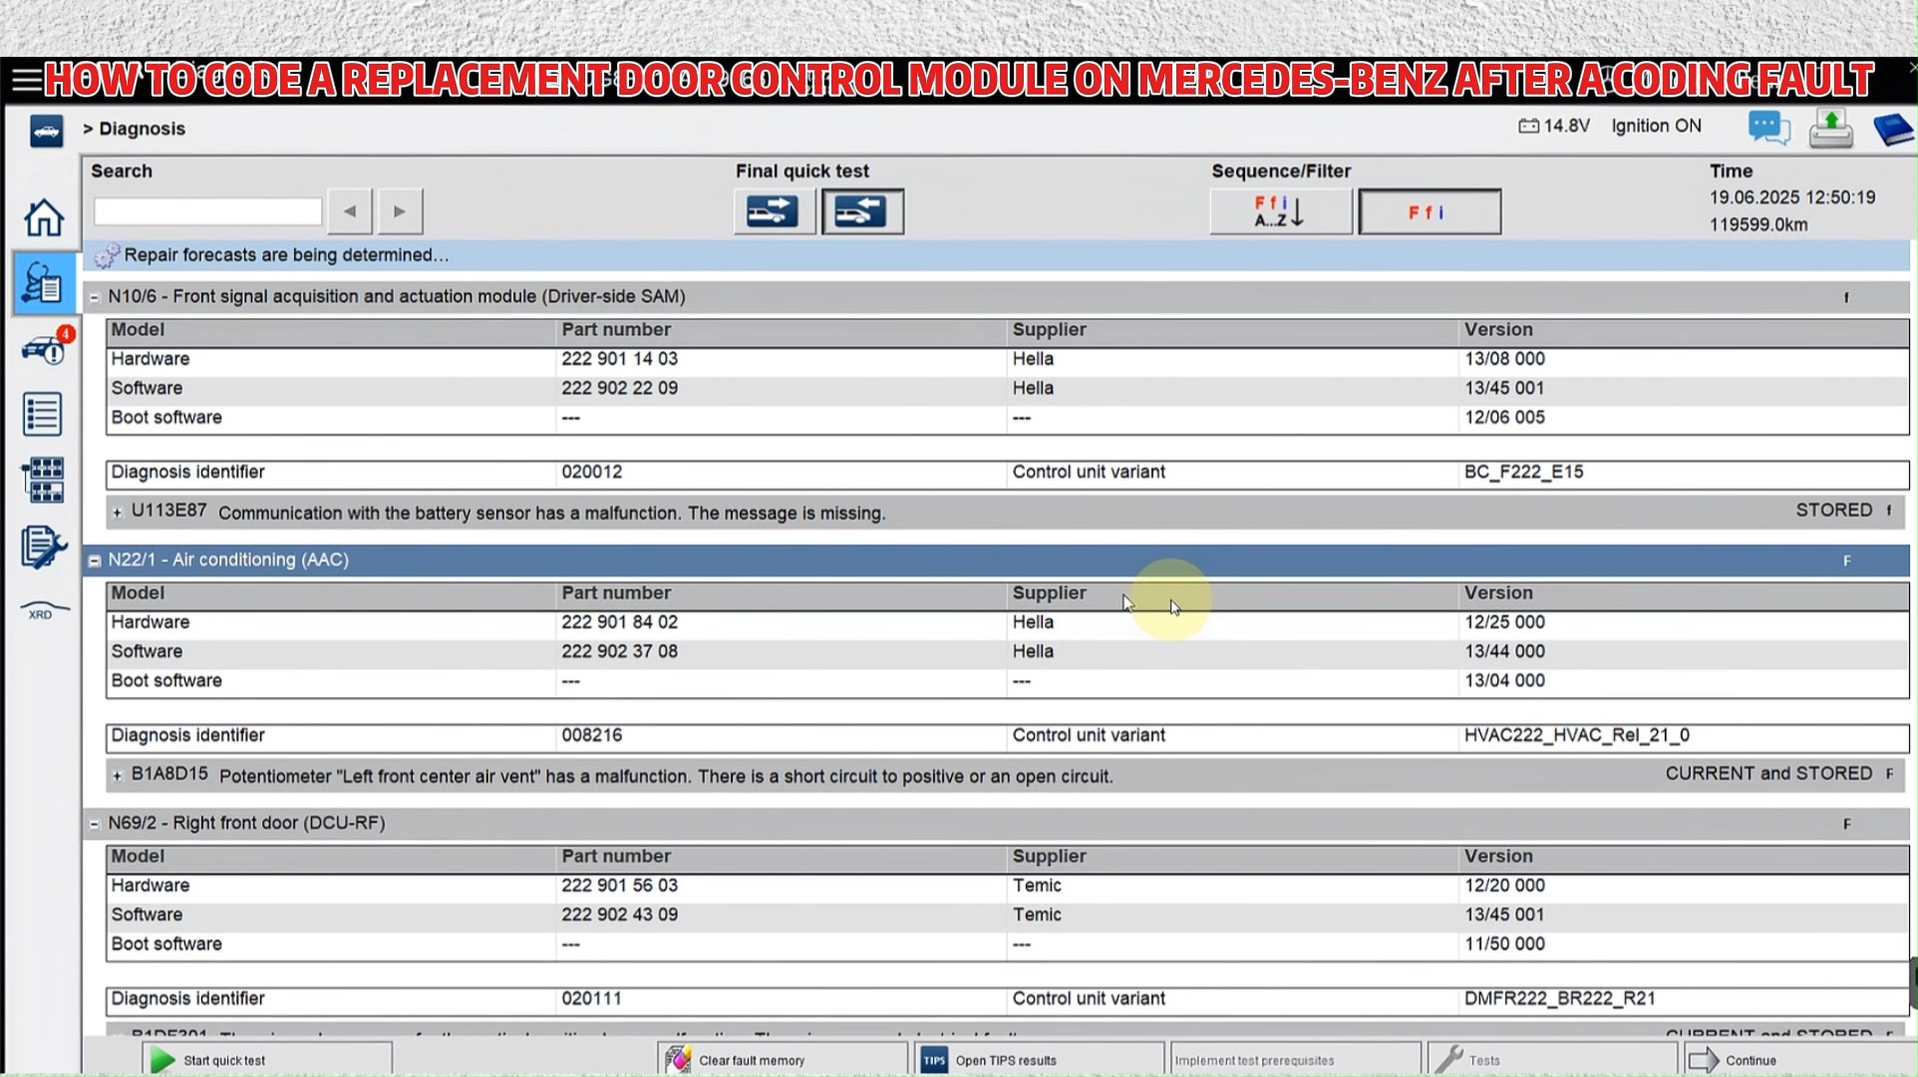Screen dimensions: 1918x1077
Task: Click the Continue button
Action: tap(1799, 1059)
